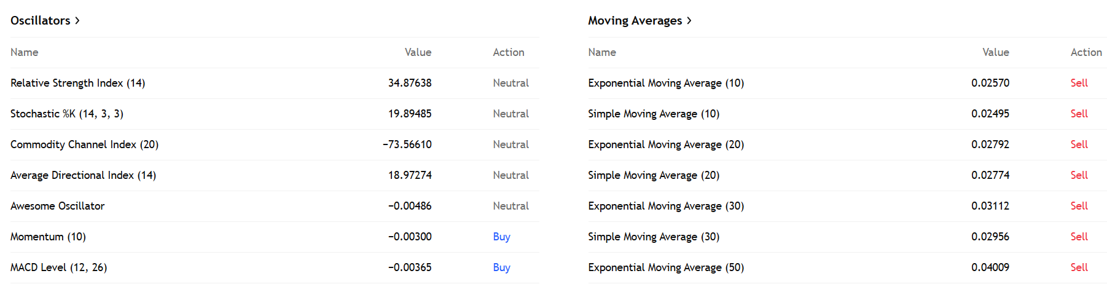Viewport: 1107px width, 284px height.
Task: Open the Moving Averages section heading
Action: click(635, 21)
